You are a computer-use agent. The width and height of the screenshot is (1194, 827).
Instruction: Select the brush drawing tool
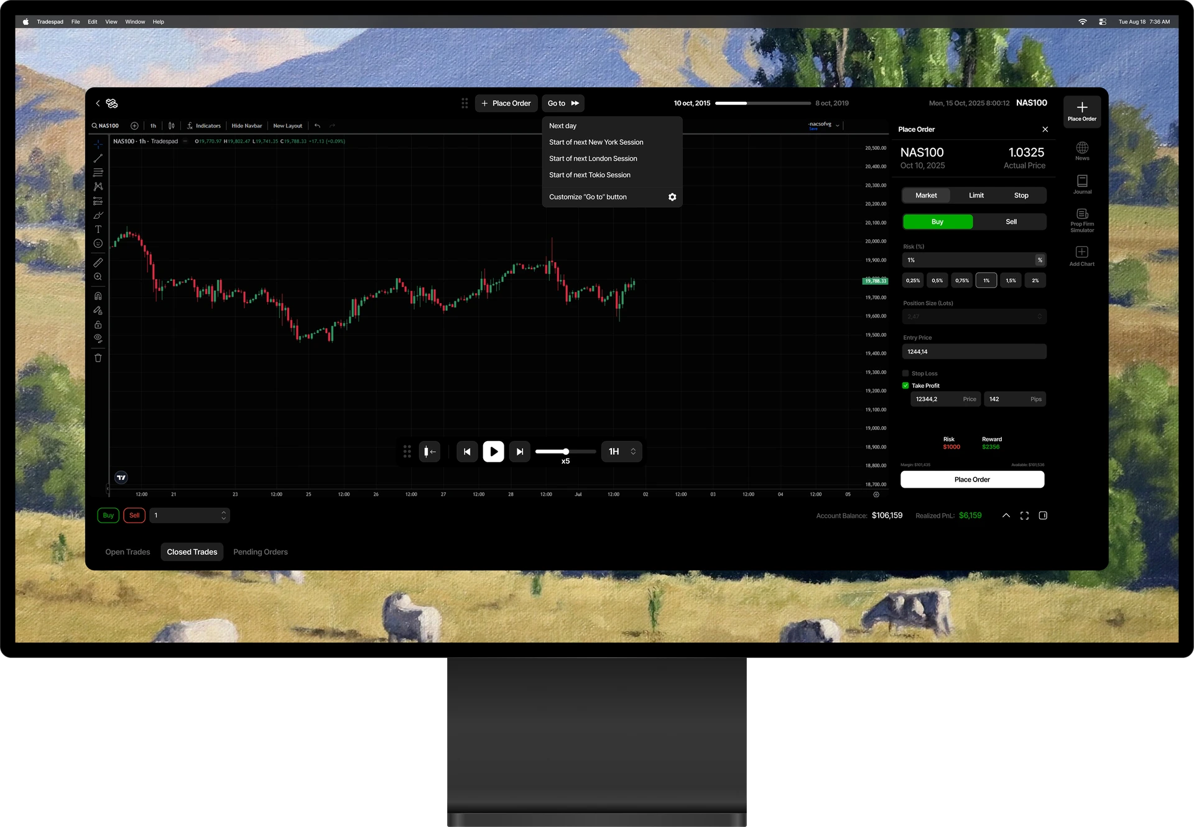tap(98, 215)
